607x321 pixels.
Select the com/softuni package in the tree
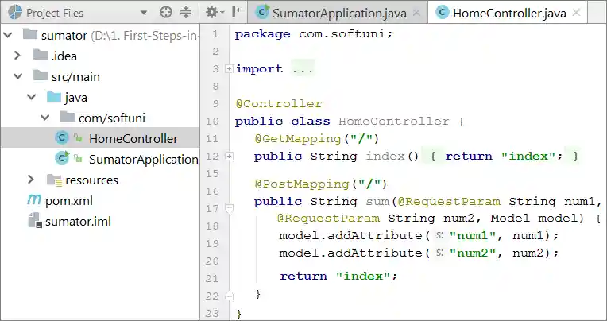click(111, 118)
